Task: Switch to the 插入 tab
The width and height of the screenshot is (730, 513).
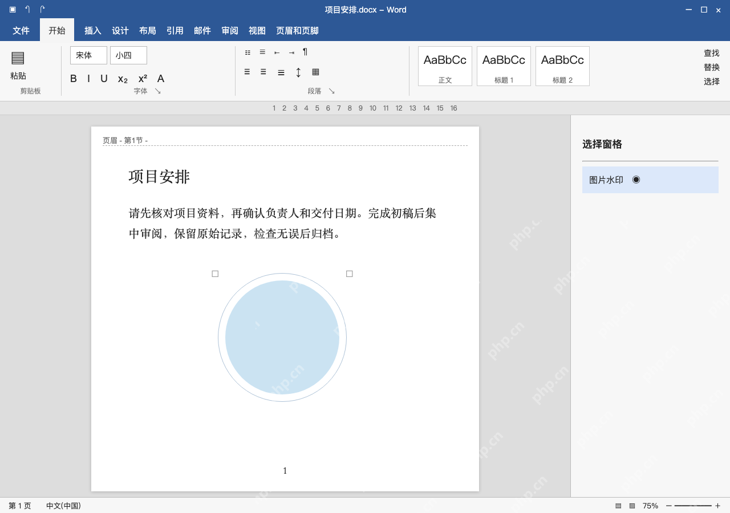Action: point(93,31)
